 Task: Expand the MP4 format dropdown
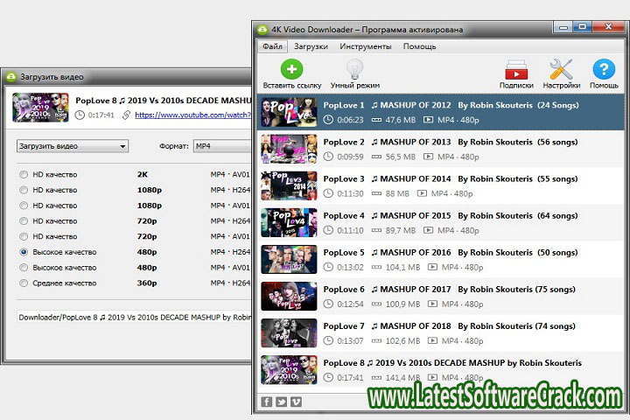[x=222, y=146]
